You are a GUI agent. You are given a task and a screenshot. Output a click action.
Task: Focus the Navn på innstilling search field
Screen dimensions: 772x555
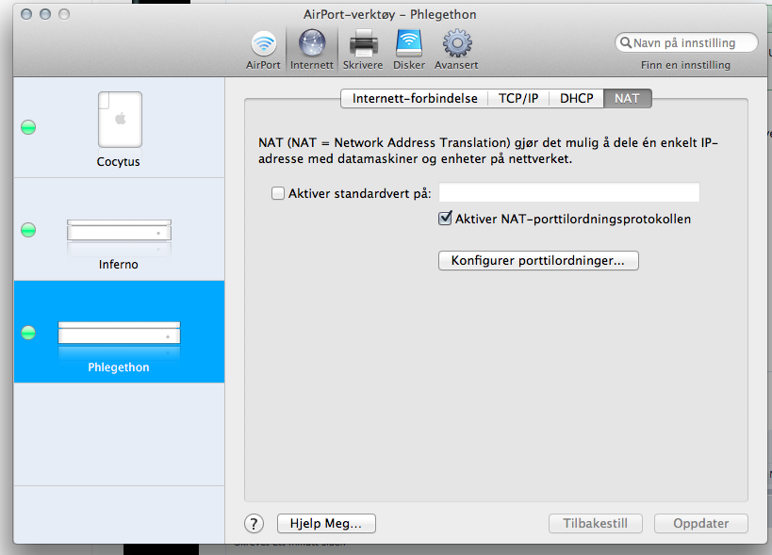pyautogui.click(x=686, y=42)
